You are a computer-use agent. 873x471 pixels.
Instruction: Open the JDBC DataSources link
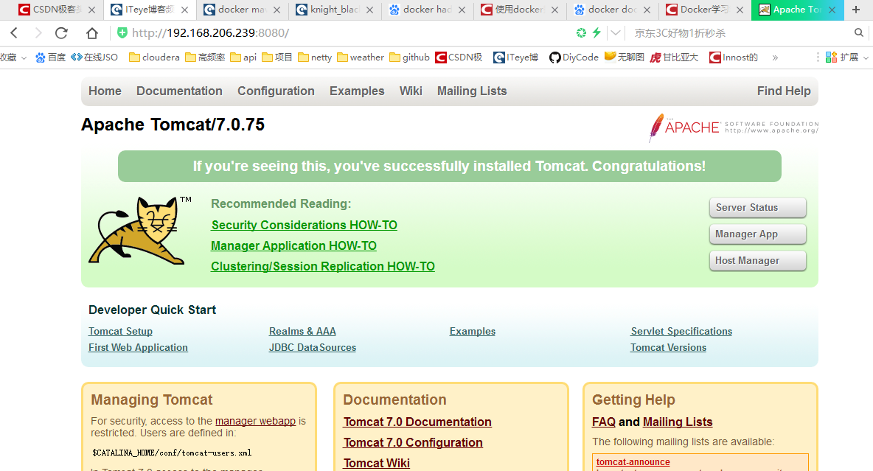point(313,347)
